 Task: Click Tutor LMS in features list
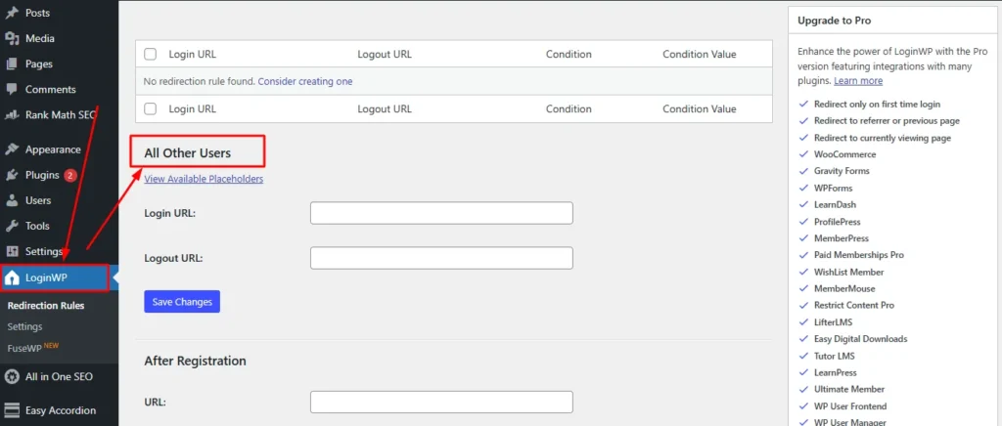click(x=834, y=356)
